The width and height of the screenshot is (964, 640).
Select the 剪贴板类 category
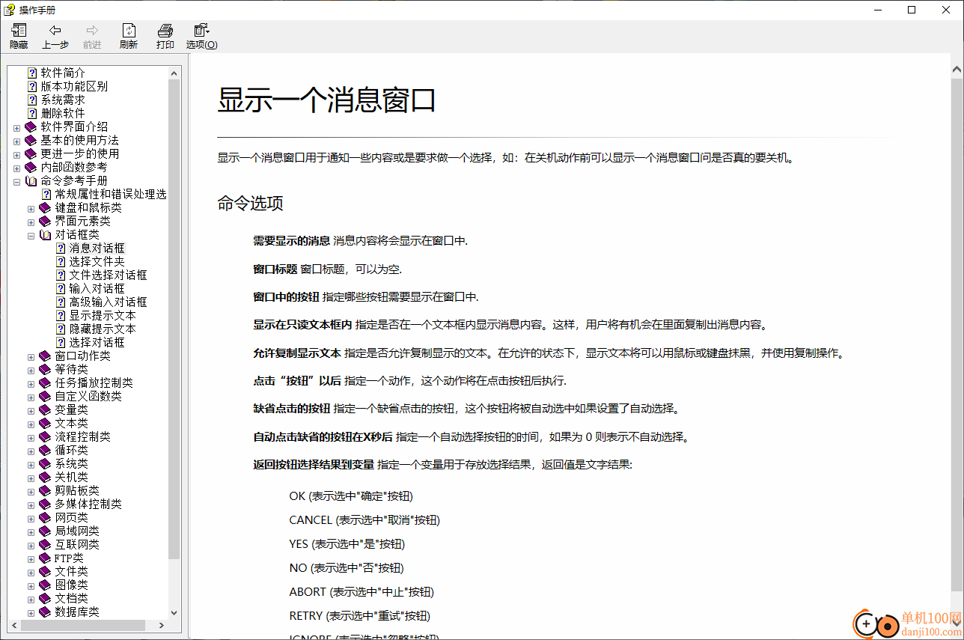[77, 490]
